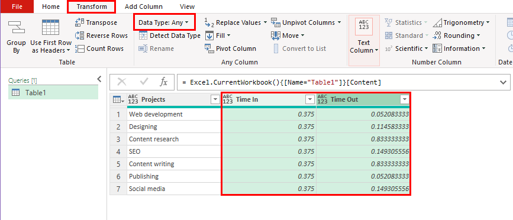Viewport: 513px width, 220px height.
Task: Select row number 4
Action: 118,151
